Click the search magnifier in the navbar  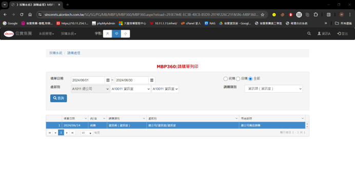(309, 33)
